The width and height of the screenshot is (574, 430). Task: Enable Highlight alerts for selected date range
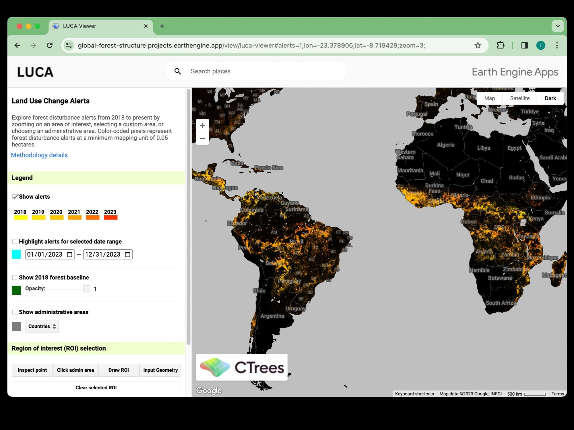[x=14, y=242]
